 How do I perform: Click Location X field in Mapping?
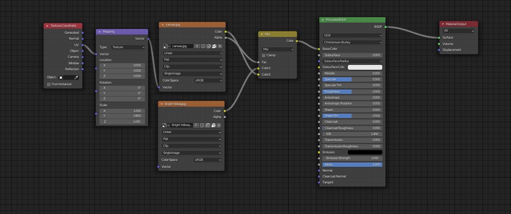click(x=122, y=65)
